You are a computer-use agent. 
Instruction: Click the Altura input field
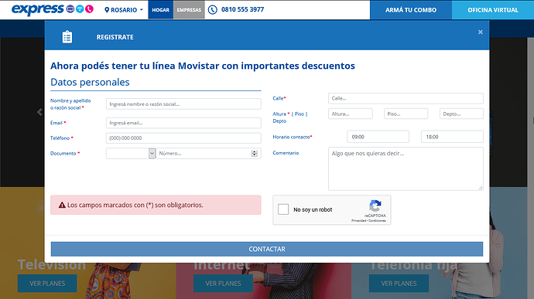pos(350,114)
